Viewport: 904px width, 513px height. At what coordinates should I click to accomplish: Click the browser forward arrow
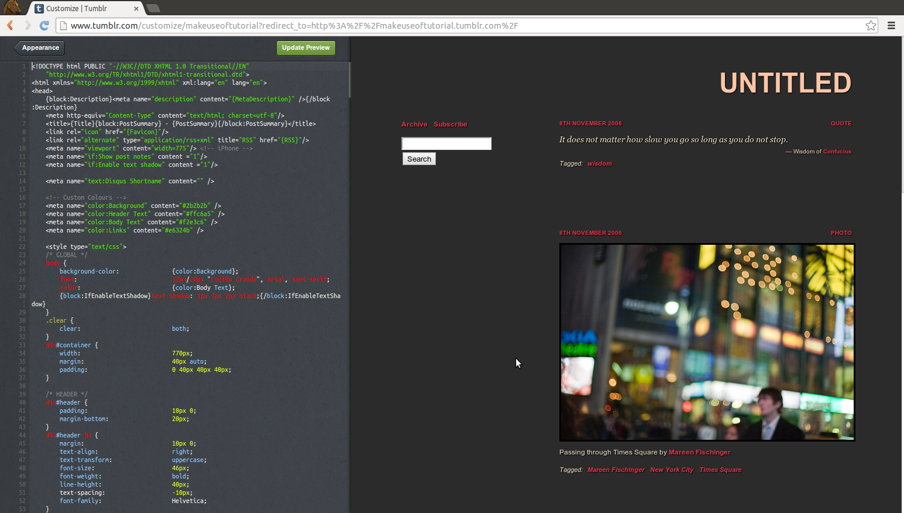pyautogui.click(x=27, y=25)
